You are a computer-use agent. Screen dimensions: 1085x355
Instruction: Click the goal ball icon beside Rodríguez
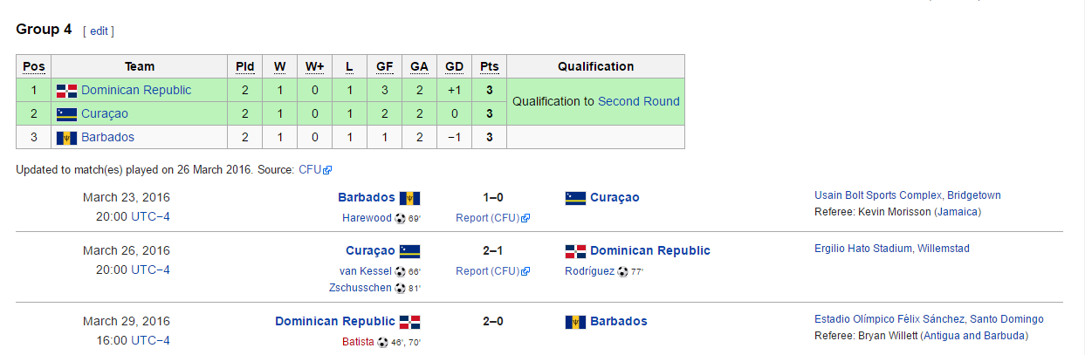[x=622, y=271]
